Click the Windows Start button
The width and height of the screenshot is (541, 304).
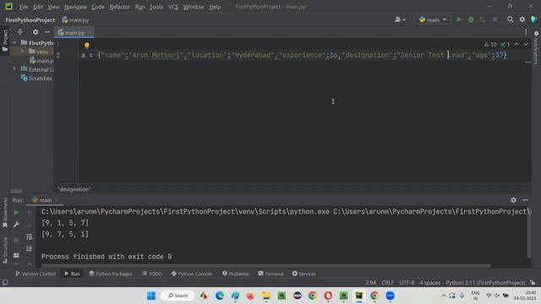[x=151, y=296]
